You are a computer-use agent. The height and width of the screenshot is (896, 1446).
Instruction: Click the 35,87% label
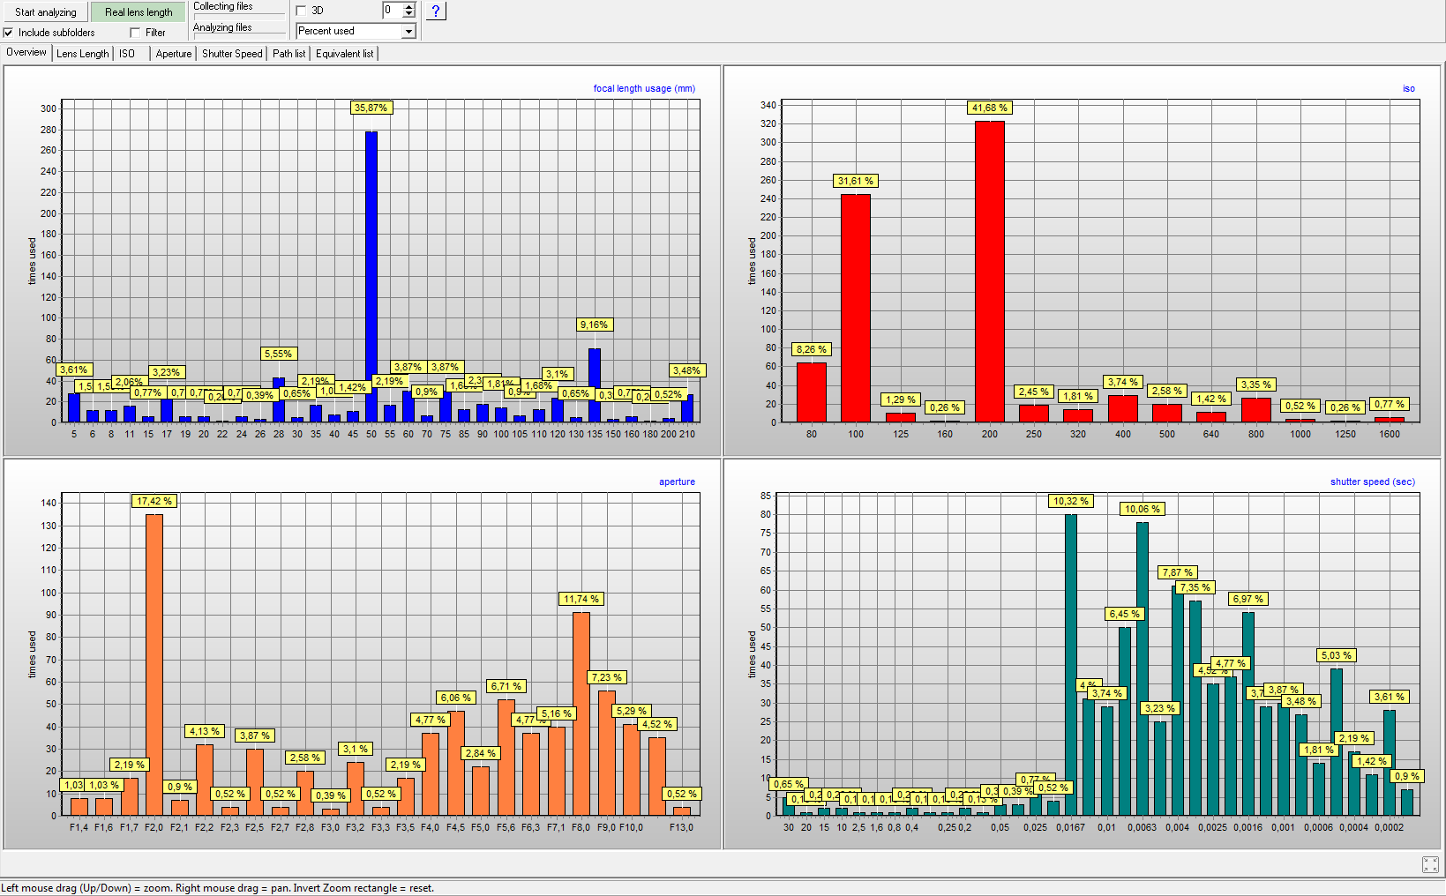(371, 108)
